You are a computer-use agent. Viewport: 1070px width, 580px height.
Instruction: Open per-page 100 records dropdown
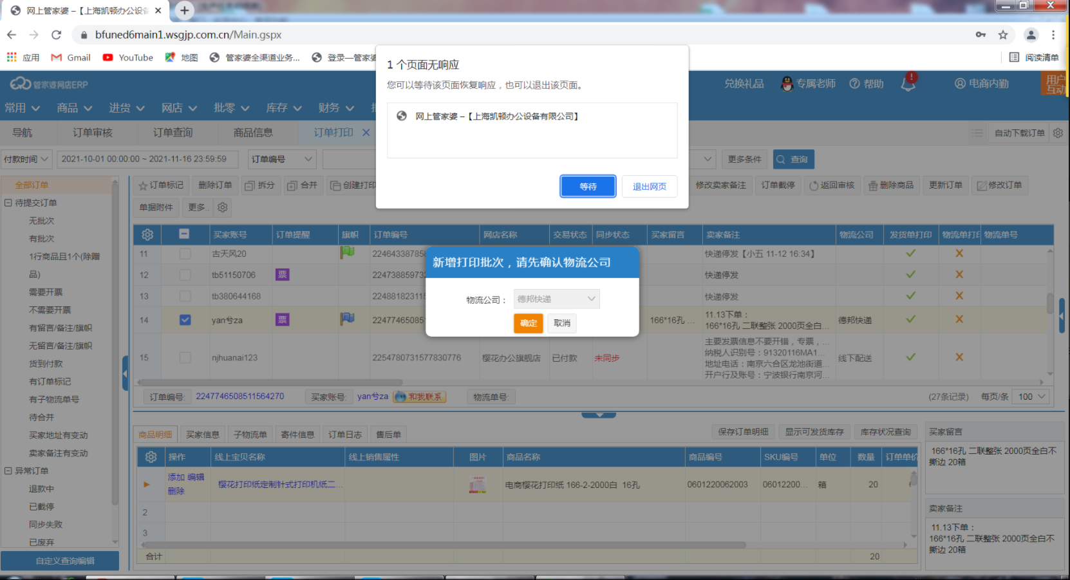point(1031,397)
